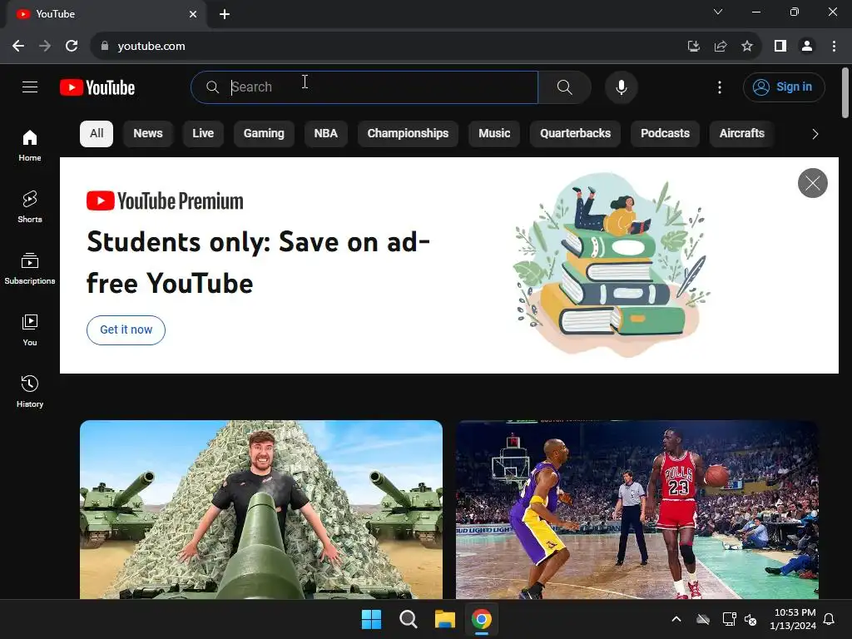Filter by Quarterbacks chip
The height and width of the screenshot is (639, 852).
point(575,134)
